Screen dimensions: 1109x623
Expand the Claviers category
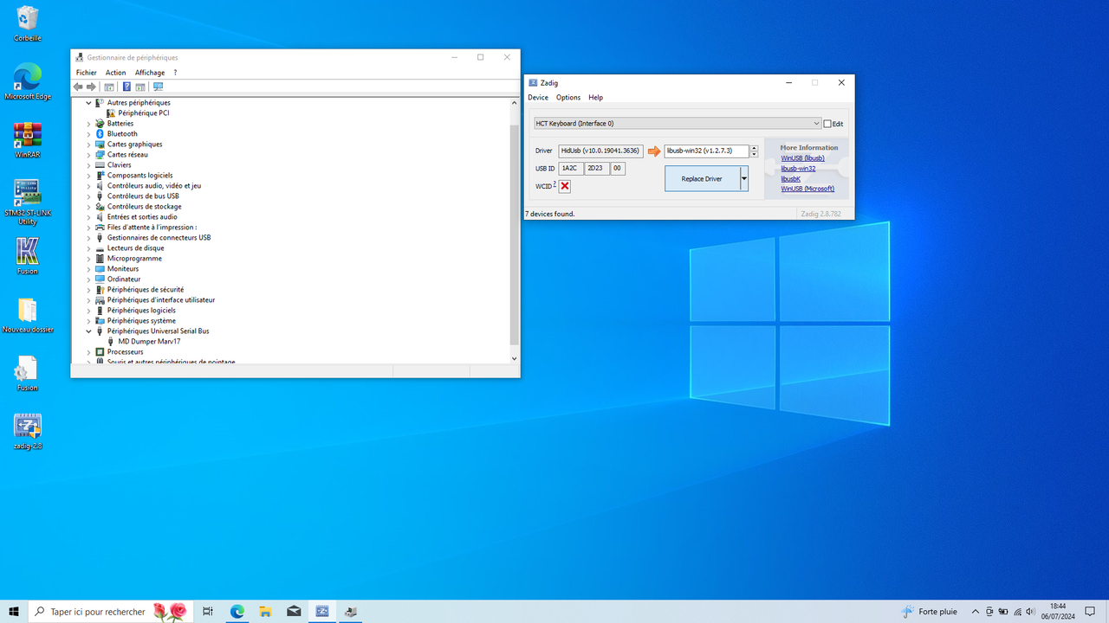coord(88,165)
